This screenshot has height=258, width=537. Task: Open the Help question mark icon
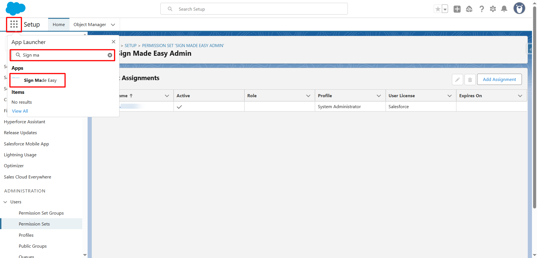coord(482,9)
